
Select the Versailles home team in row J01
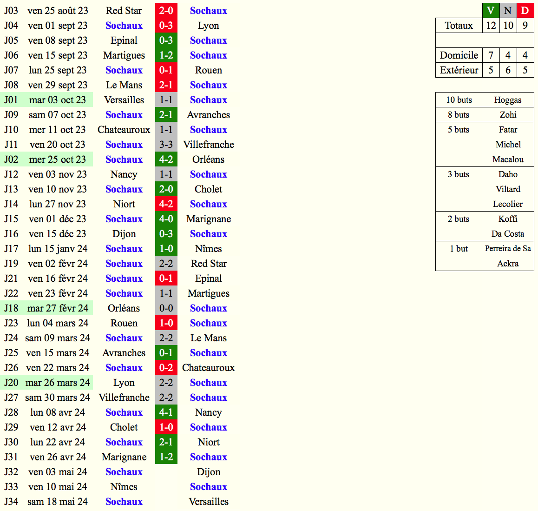(124, 100)
